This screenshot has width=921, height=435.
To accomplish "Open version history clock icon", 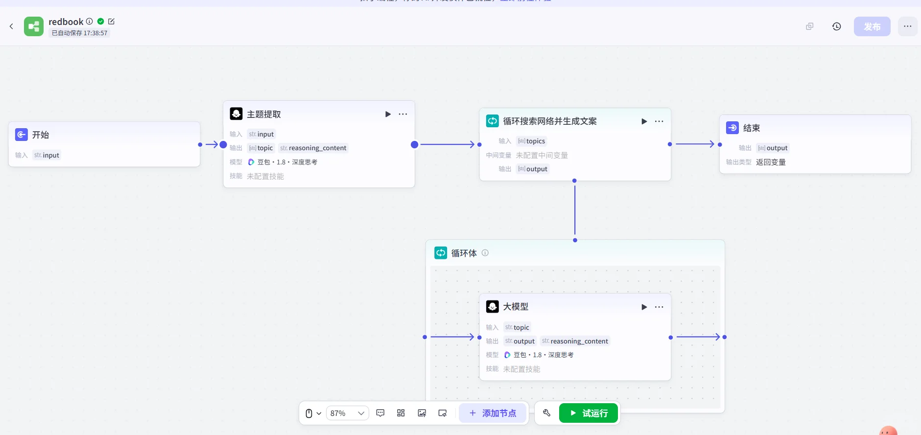I will pos(837,26).
